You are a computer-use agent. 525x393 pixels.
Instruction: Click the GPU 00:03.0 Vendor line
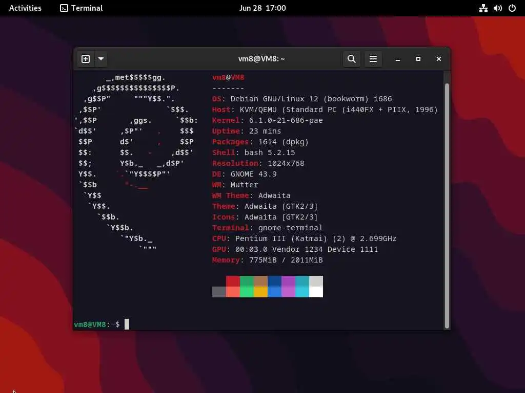[295, 249]
